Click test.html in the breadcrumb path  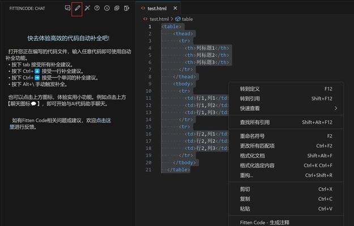click(x=159, y=19)
